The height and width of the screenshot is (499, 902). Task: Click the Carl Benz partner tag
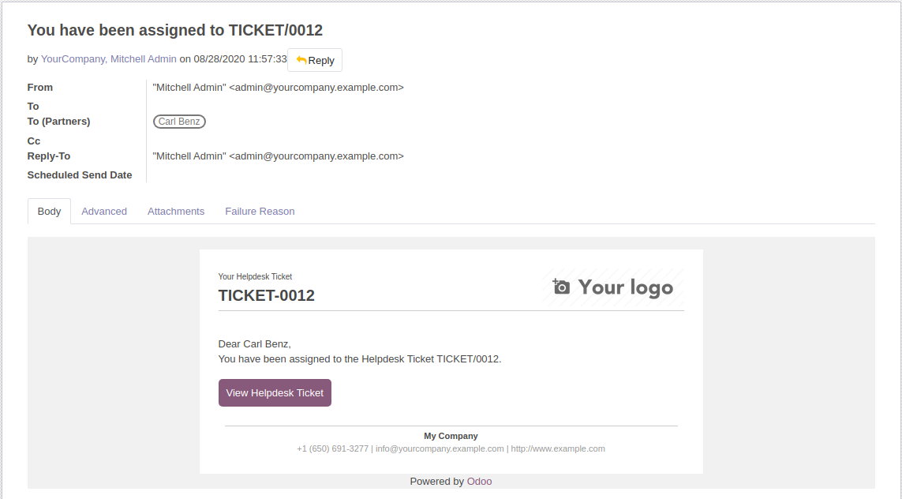coord(179,122)
